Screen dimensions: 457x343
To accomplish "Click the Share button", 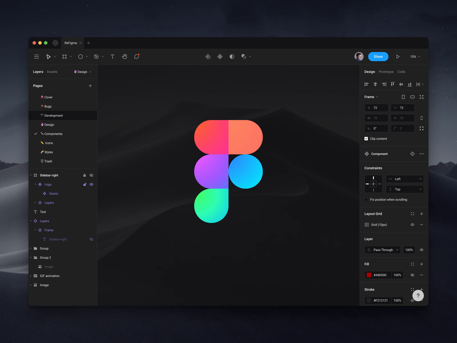I will pos(378,57).
